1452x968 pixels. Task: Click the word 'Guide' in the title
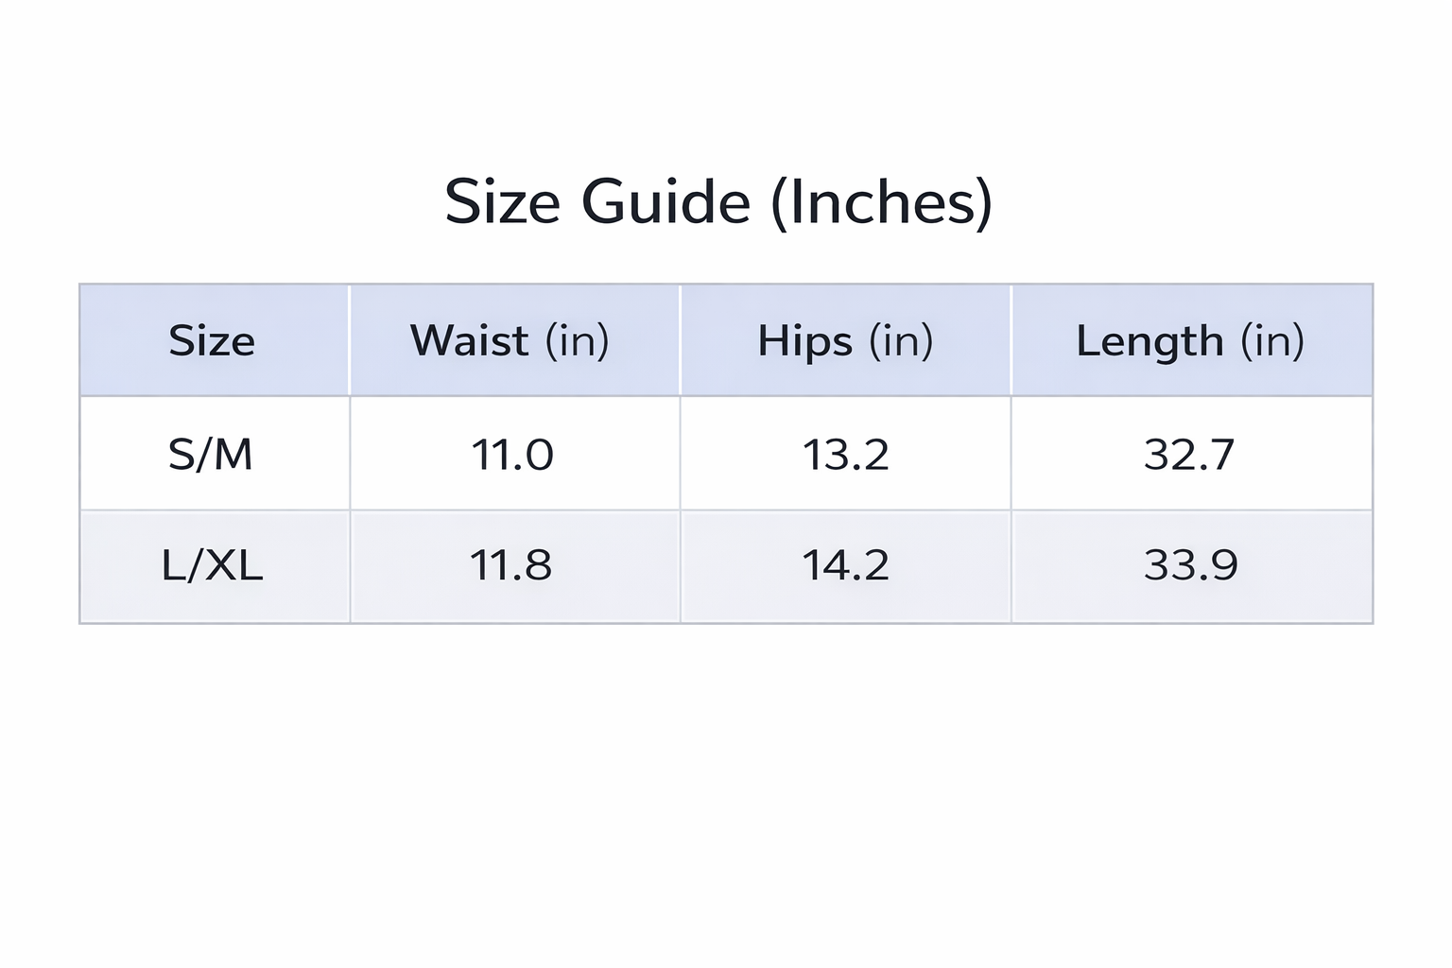[x=665, y=202]
